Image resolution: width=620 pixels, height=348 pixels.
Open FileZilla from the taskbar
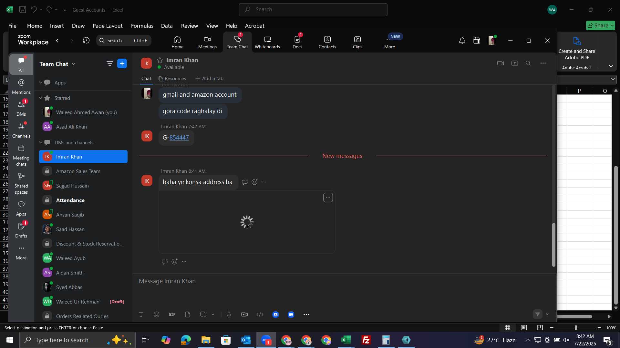pyautogui.click(x=366, y=340)
